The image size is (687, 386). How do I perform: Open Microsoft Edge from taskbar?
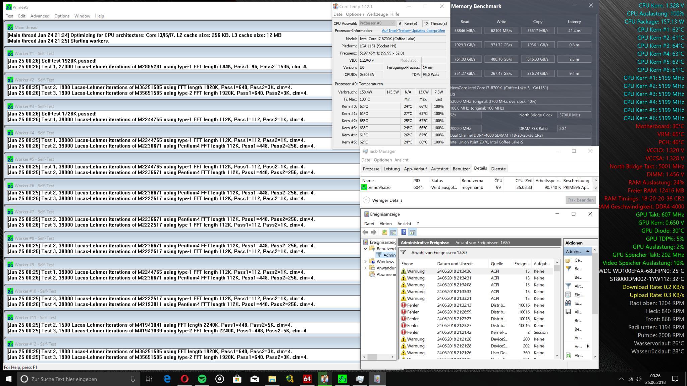coord(167,379)
